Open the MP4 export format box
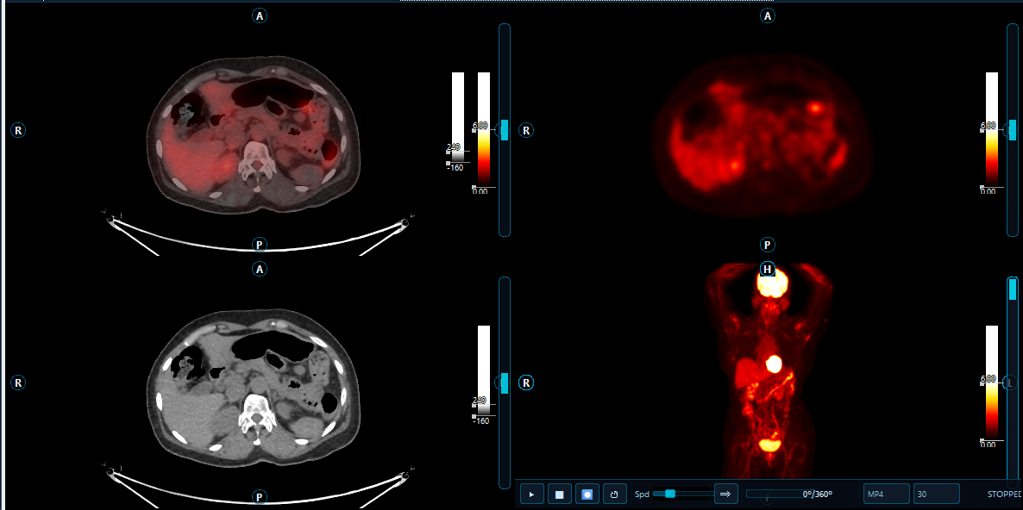This screenshot has height=510, width=1023. pyautogui.click(x=887, y=494)
